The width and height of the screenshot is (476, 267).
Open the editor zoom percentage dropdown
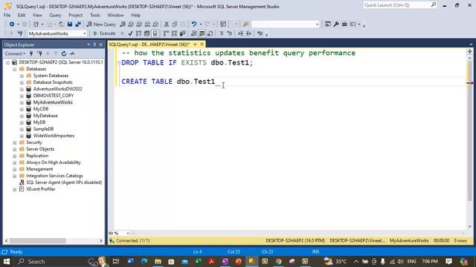(128, 234)
